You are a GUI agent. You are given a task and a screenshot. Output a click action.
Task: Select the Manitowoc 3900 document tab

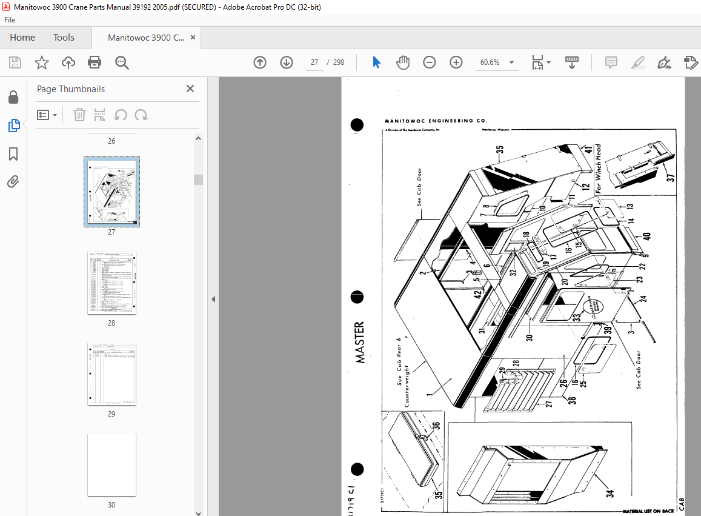[146, 38]
